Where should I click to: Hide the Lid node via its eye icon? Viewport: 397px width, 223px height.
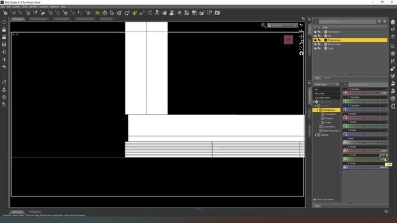point(315,36)
